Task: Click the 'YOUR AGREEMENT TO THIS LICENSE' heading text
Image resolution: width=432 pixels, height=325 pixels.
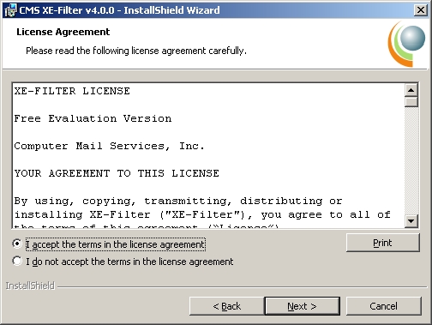Action: click(x=117, y=173)
